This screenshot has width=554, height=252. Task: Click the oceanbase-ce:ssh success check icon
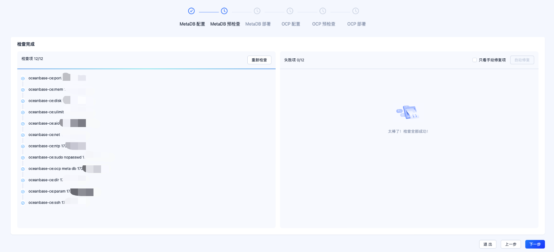[23, 203]
